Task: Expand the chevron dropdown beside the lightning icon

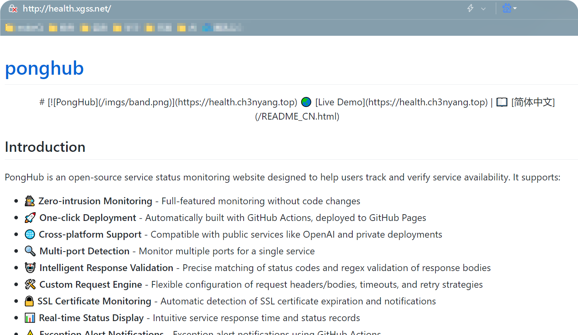Action: tap(483, 9)
